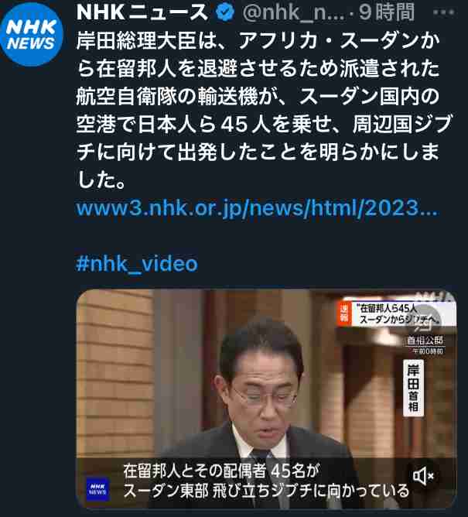Click the 在留邦人とその配偶者 subtitle line
The width and height of the screenshot is (468, 517).
click(x=221, y=471)
